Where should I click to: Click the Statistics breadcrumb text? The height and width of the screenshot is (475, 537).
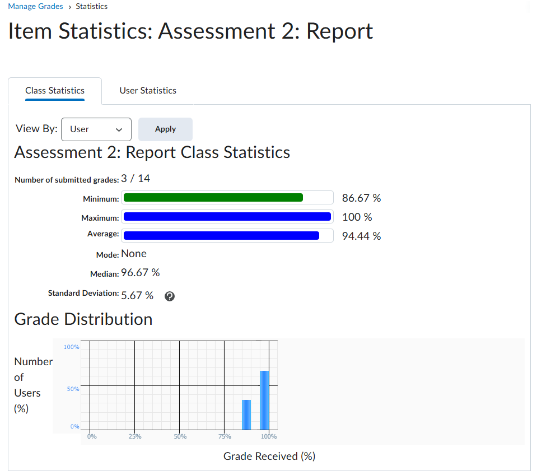pyautogui.click(x=91, y=7)
